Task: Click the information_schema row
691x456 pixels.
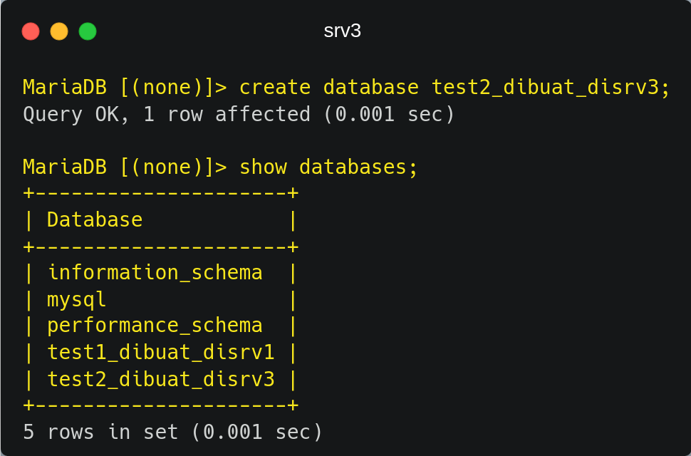Action: point(160,273)
